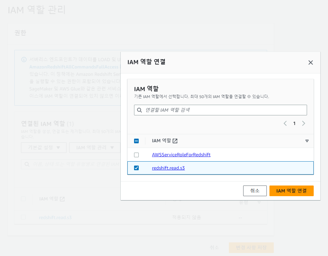The height and width of the screenshot is (256, 328).
Task: Click info icon in background notice box
Action: 24,60
